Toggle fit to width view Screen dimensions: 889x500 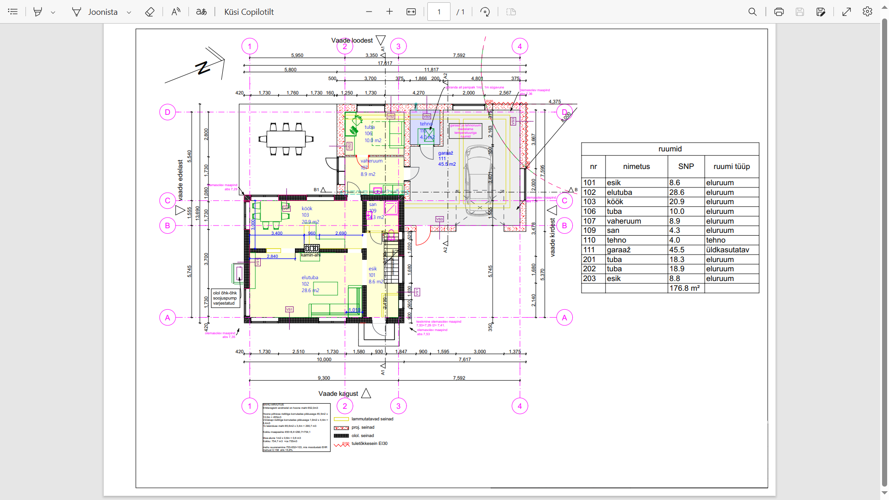click(x=411, y=12)
